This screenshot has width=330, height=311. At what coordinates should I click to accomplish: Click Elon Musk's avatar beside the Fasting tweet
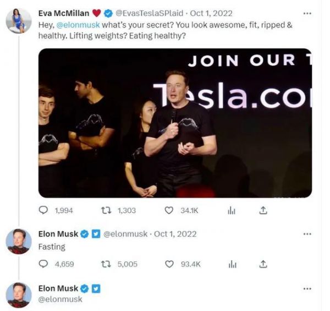click(x=18, y=242)
